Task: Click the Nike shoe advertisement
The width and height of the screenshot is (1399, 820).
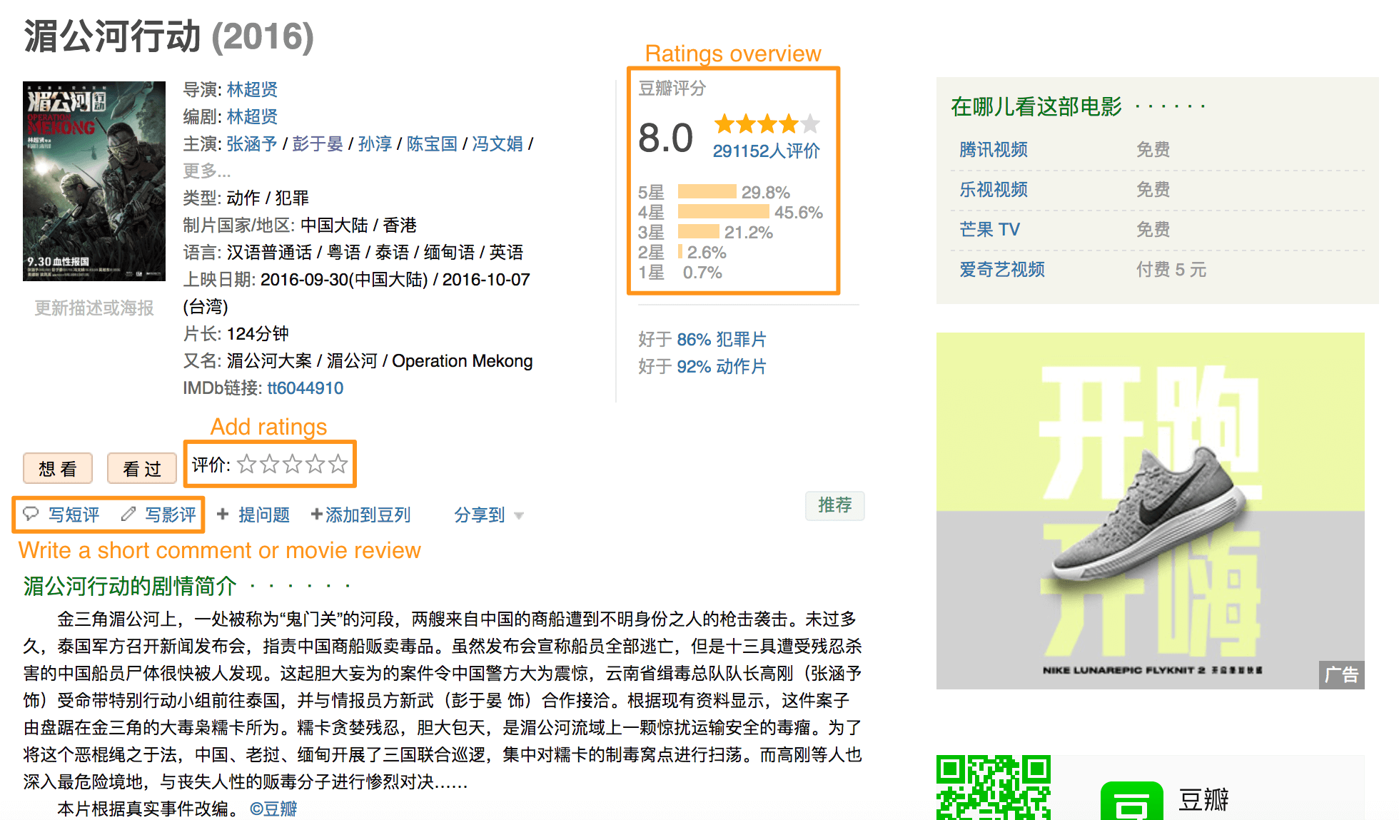Action: [x=1151, y=511]
